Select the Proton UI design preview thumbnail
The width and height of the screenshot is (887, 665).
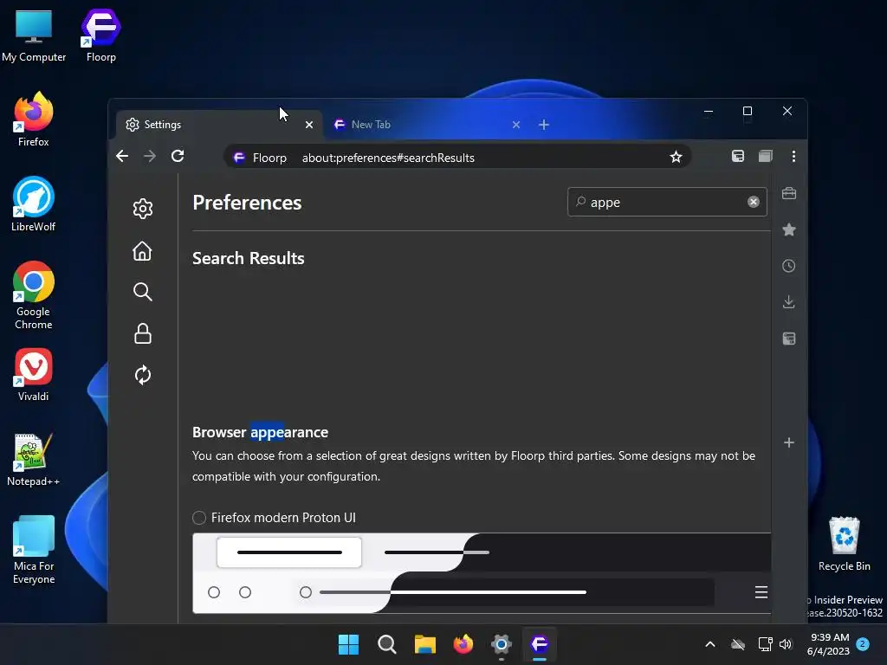coord(482,573)
